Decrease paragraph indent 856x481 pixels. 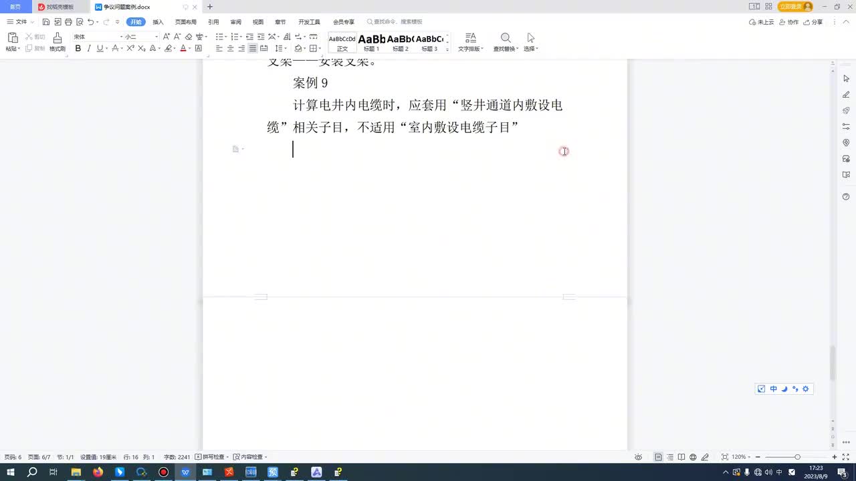(x=249, y=37)
